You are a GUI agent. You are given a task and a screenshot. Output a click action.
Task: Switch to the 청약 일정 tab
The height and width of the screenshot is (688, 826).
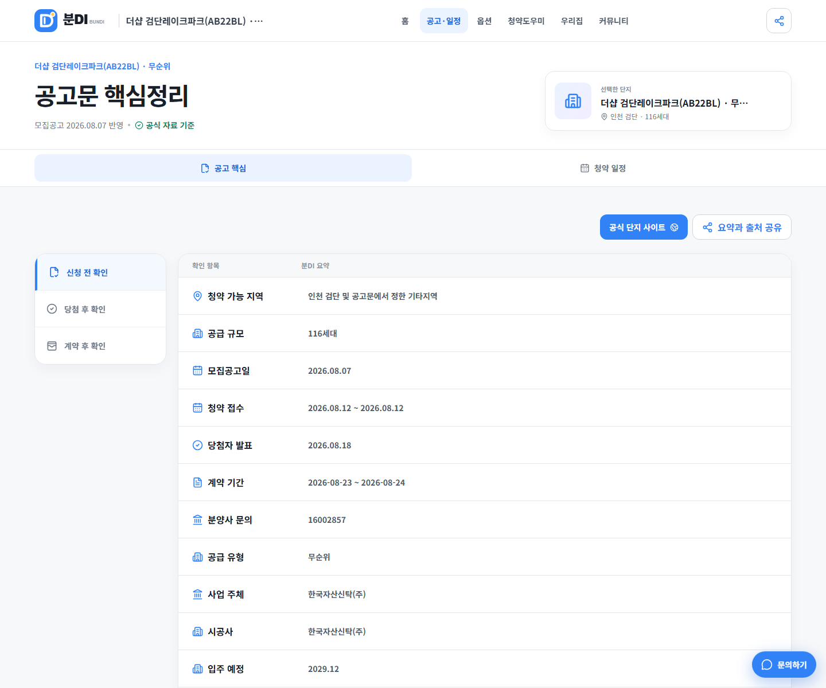pos(603,168)
